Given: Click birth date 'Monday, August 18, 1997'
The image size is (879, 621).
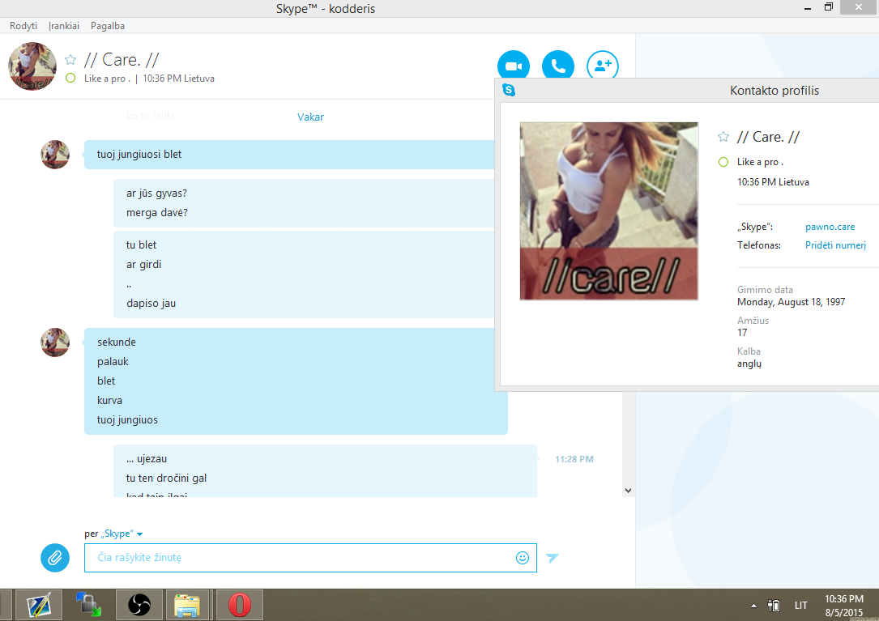Looking at the screenshot, I should point(791,301).
